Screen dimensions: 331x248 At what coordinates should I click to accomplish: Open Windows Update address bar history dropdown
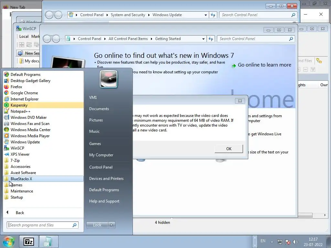[206, 15]
